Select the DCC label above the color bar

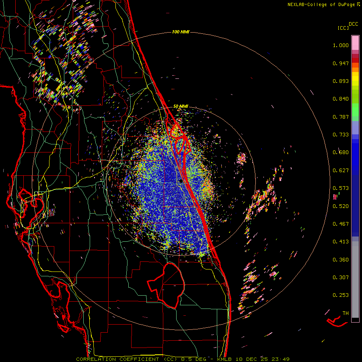point(353,24)
